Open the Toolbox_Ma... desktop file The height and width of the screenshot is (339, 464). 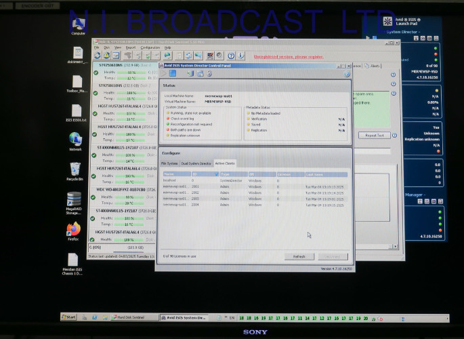(77, 84)
